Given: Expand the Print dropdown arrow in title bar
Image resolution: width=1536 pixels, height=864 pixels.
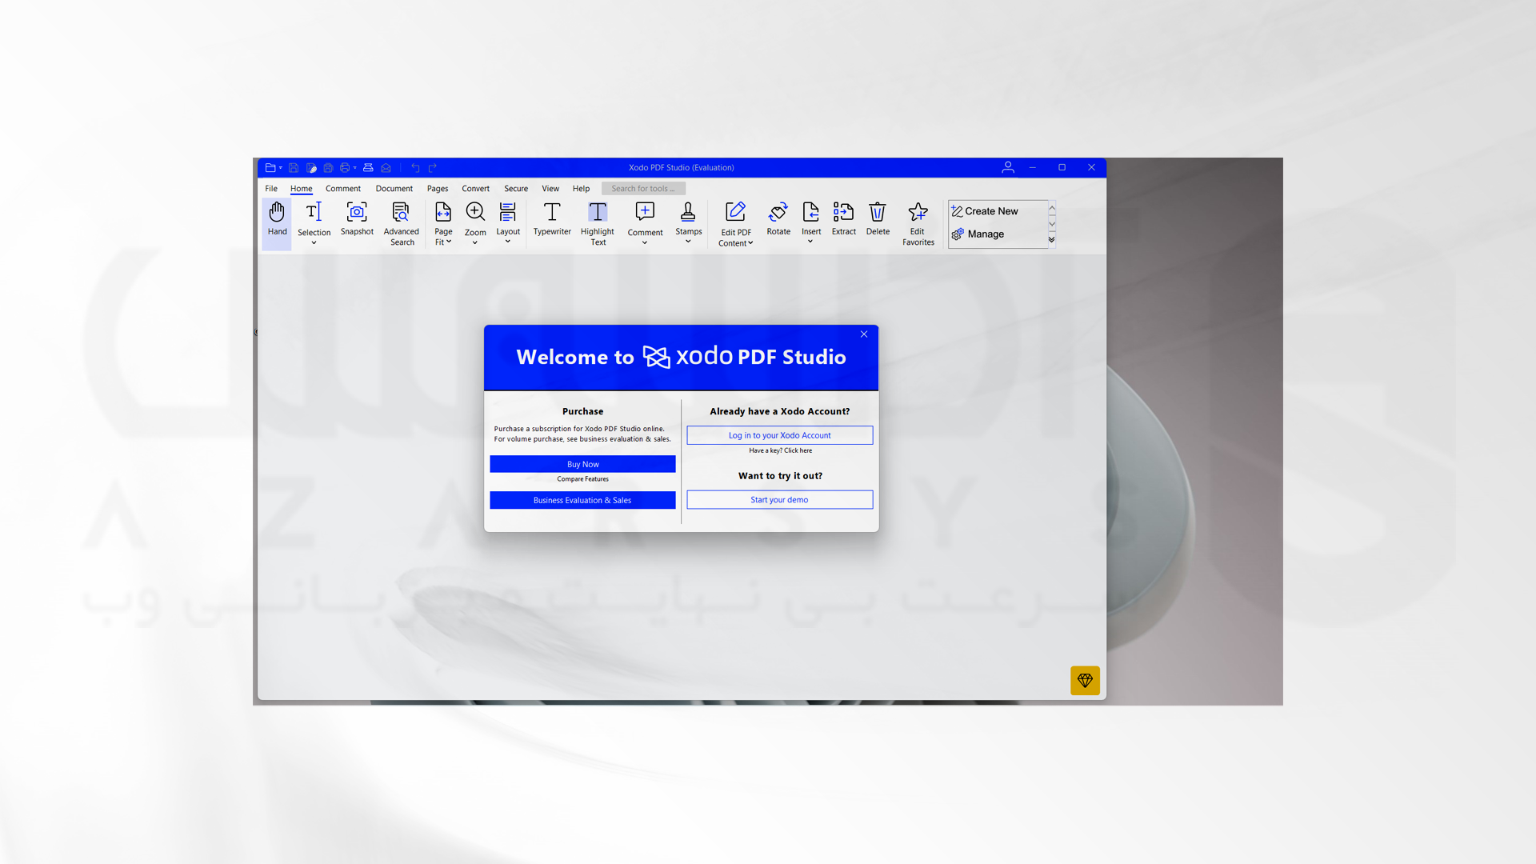Looking at the screenshot, I should [x=355, y=168].
